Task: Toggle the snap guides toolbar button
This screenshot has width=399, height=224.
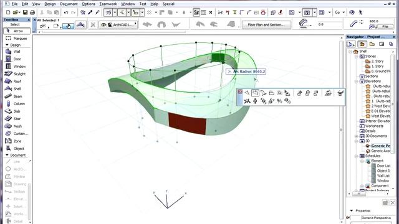Action: pos(122,12)
